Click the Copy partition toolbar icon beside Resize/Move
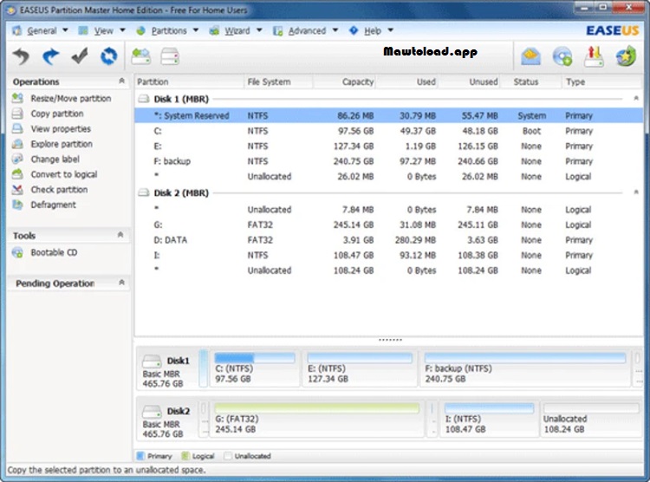Image resolution: width=650 pixels, height=482 pixels. coord(170,56)
